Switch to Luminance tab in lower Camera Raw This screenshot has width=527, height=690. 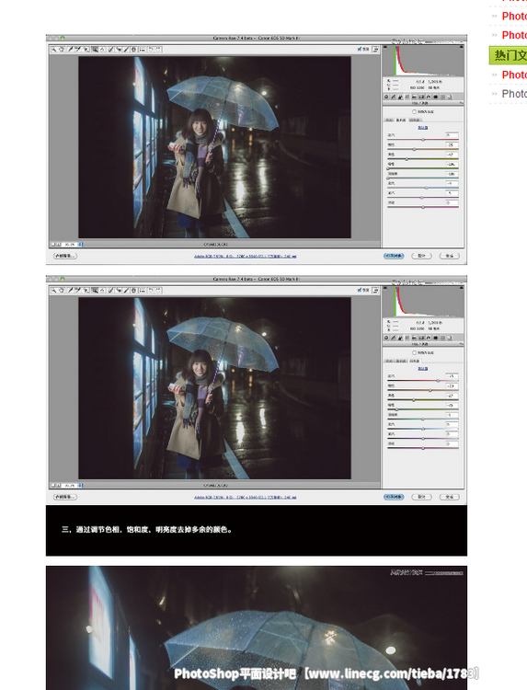point(416,362)
